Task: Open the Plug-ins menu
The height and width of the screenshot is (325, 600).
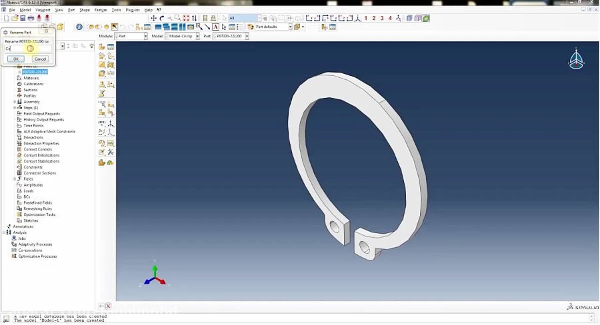Action: [x=133, y=10]
